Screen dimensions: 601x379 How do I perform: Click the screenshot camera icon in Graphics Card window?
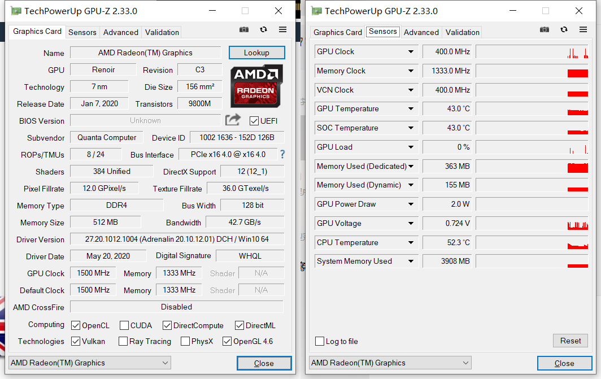pyautogui.click(x=244, y=29)
